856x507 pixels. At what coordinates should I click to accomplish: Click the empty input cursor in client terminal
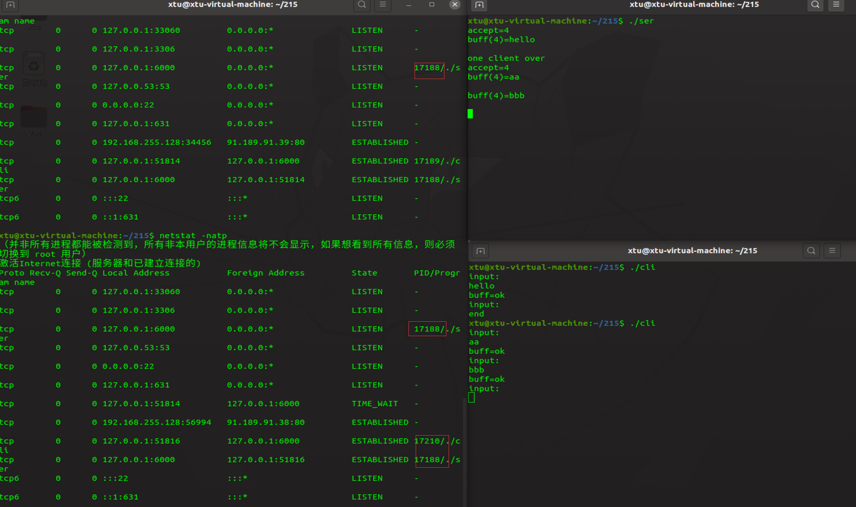click(x=471, y=397)
